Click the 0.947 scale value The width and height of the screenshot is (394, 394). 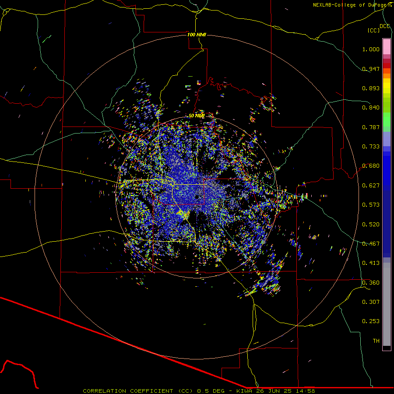371,69
